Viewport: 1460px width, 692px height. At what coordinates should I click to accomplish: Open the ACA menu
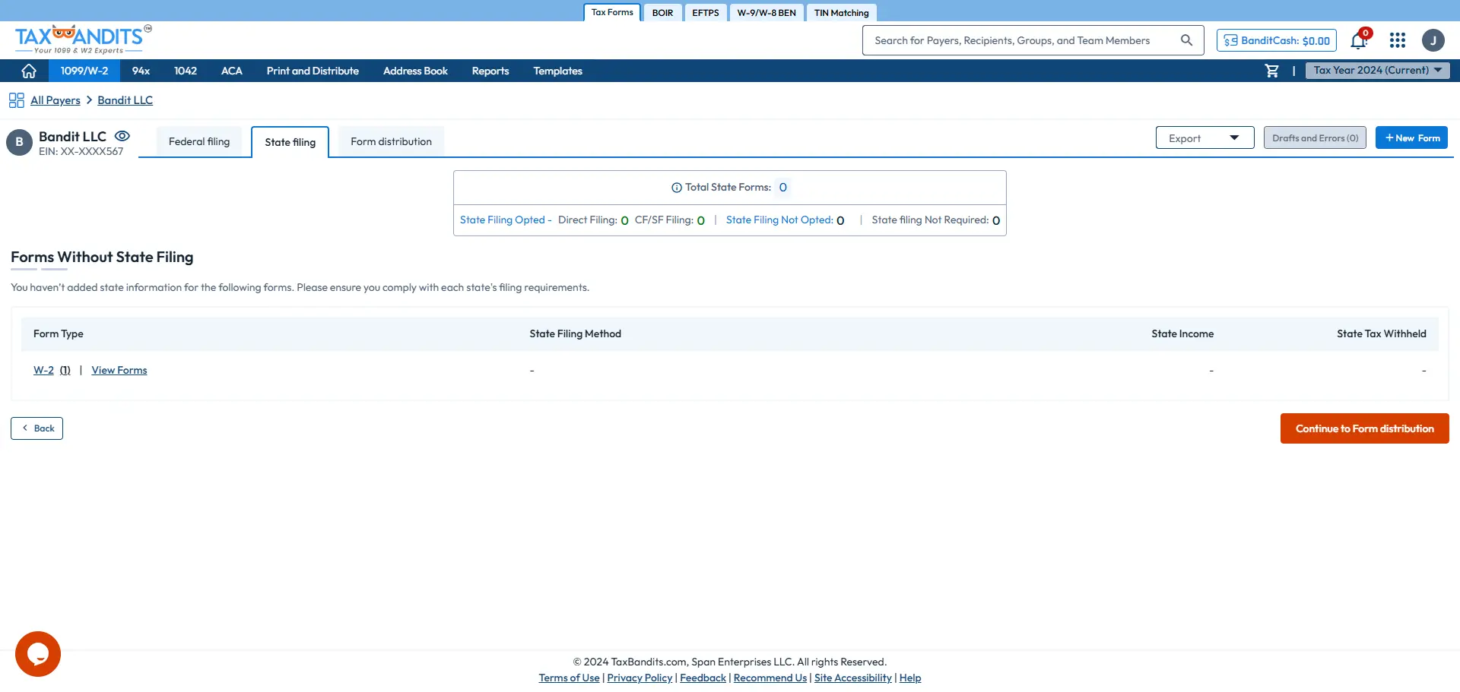(x=231, y=71)
